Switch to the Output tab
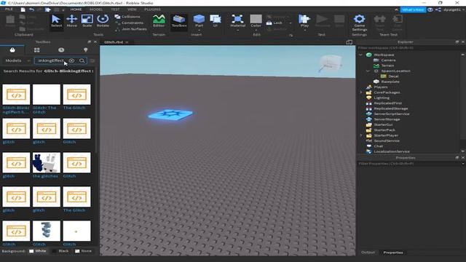Screen dimensions: 466x262 (368, 253)
